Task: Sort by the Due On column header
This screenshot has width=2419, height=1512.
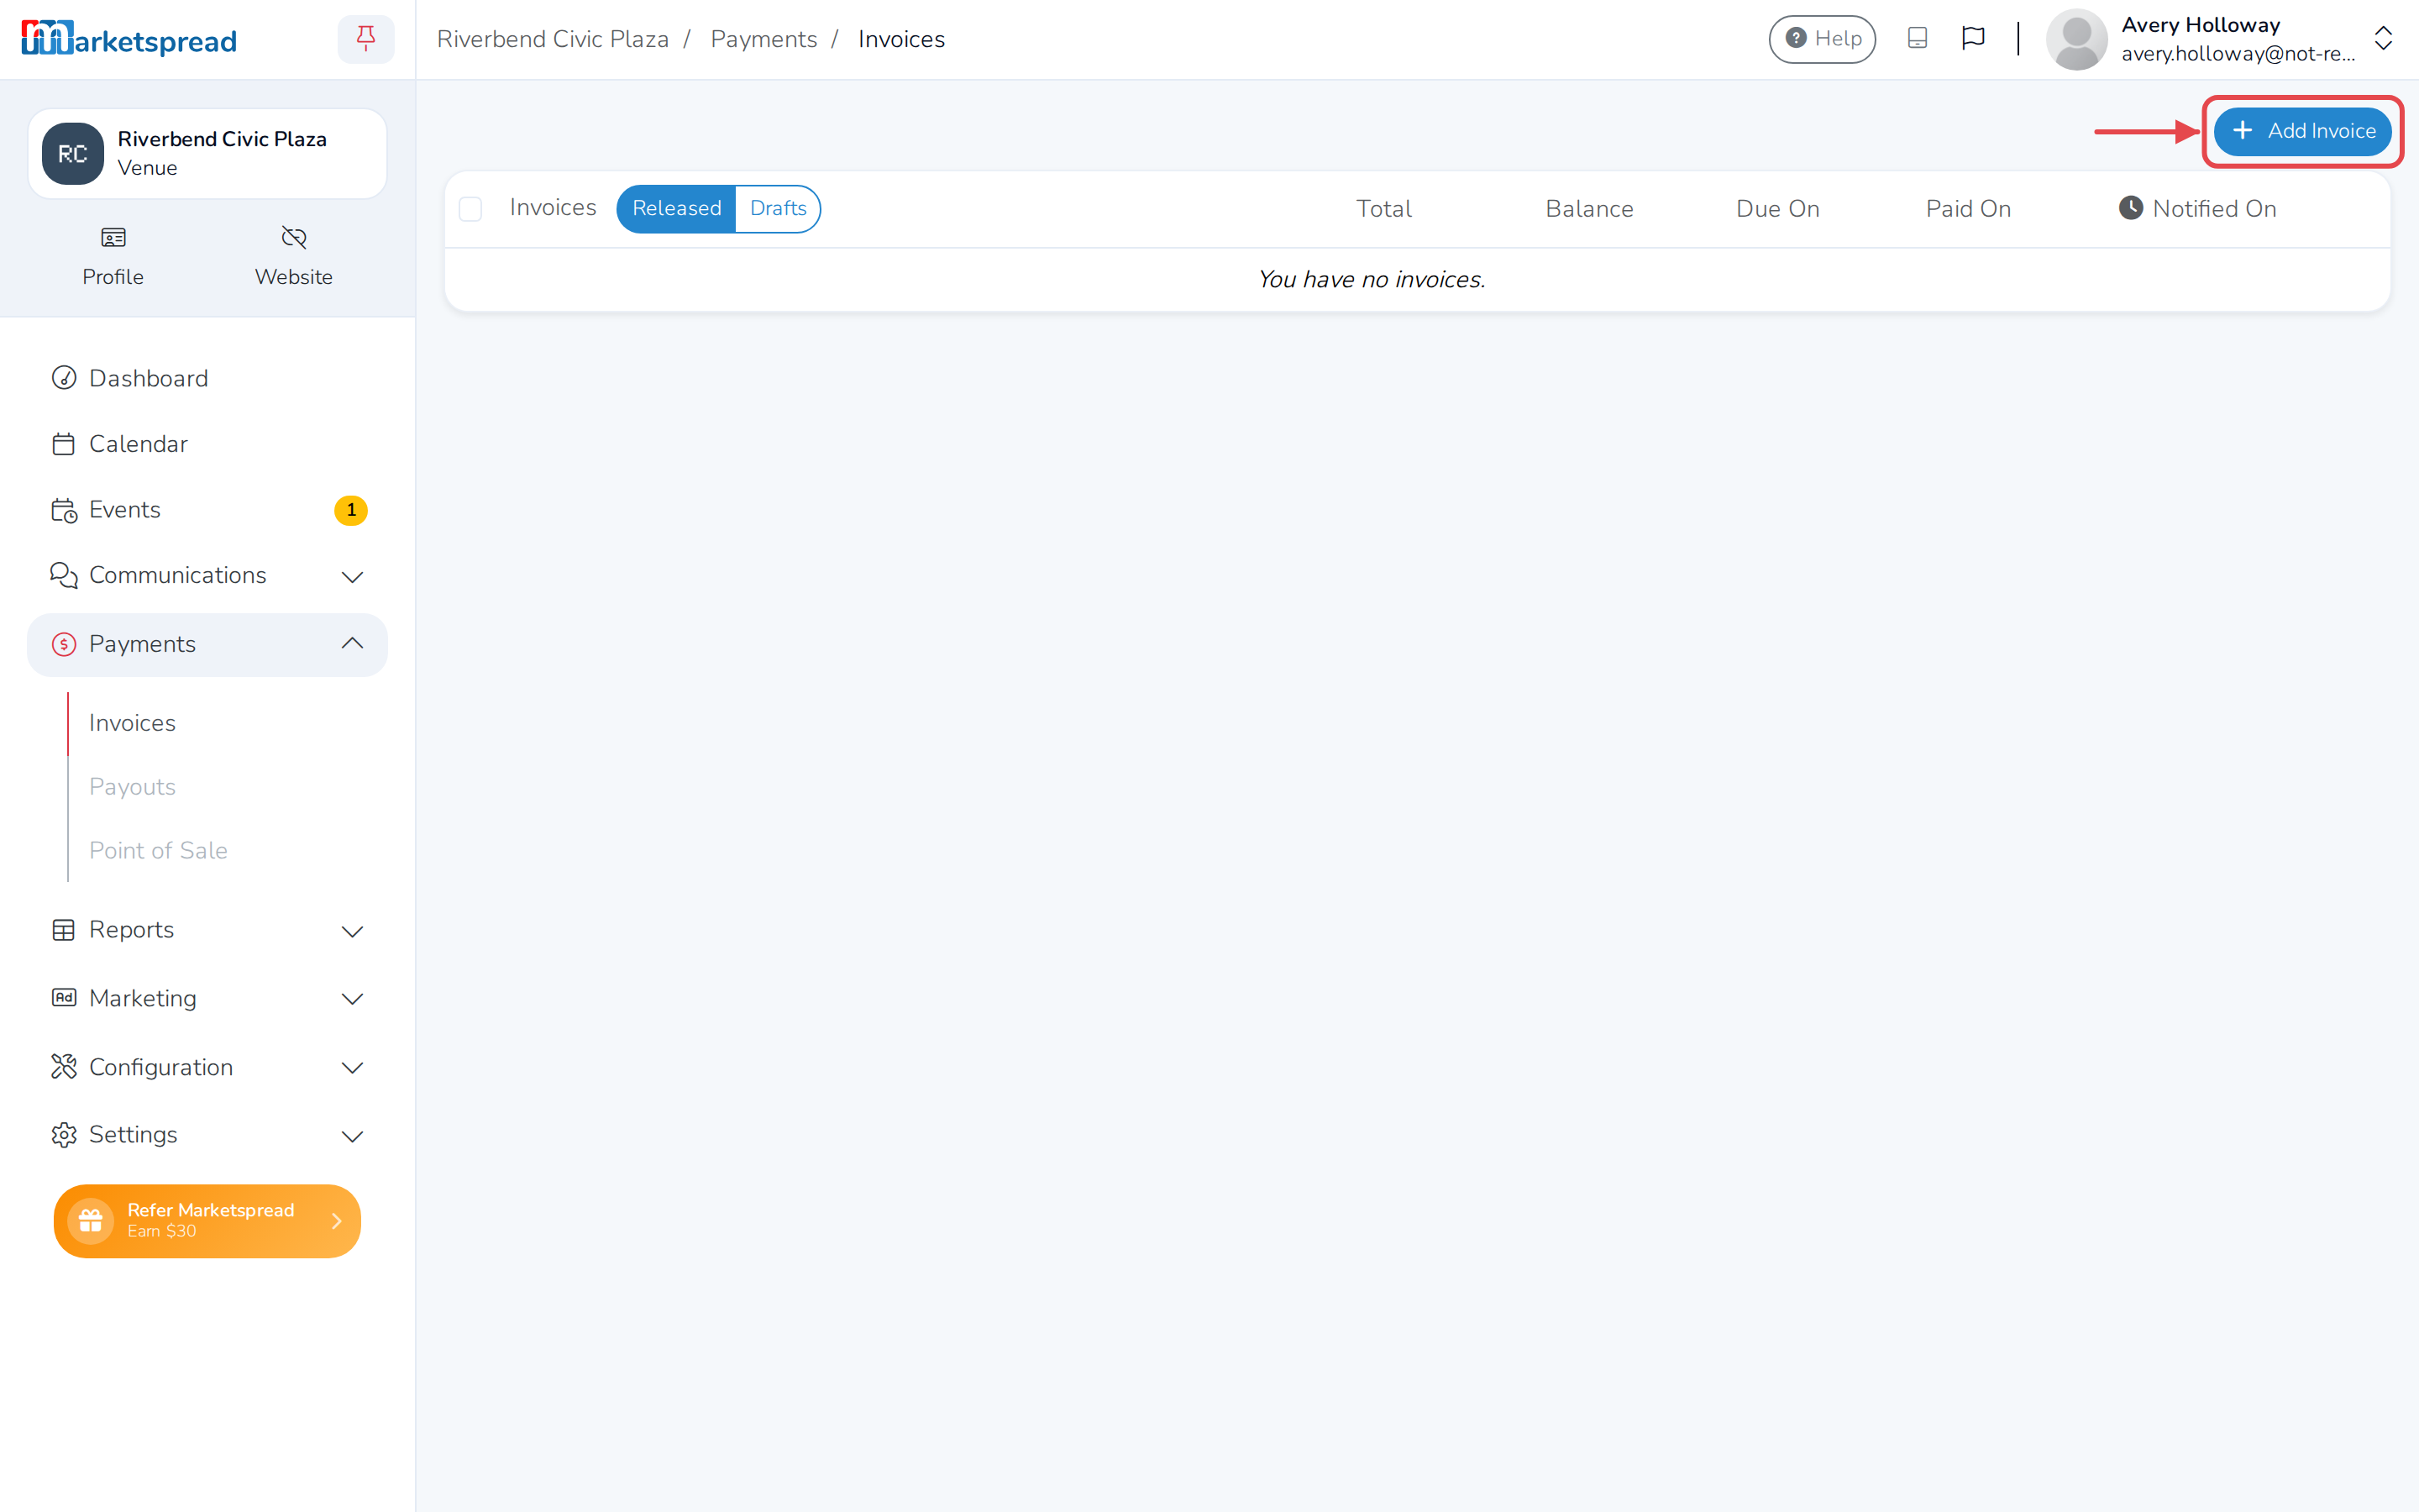Action: coord(1777,208)
